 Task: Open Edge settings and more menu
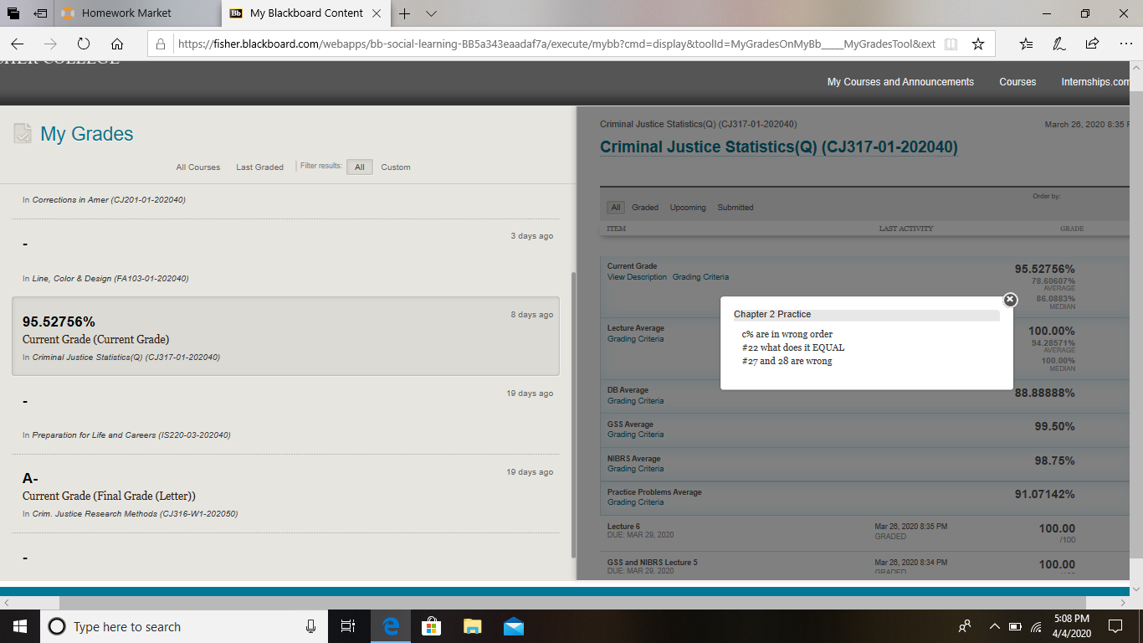coord(1125,44)
